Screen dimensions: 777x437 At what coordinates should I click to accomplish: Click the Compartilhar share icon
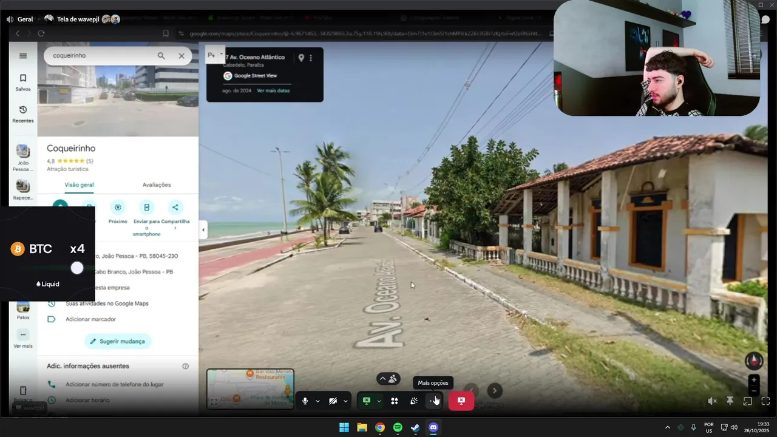(x=175, y=207)
